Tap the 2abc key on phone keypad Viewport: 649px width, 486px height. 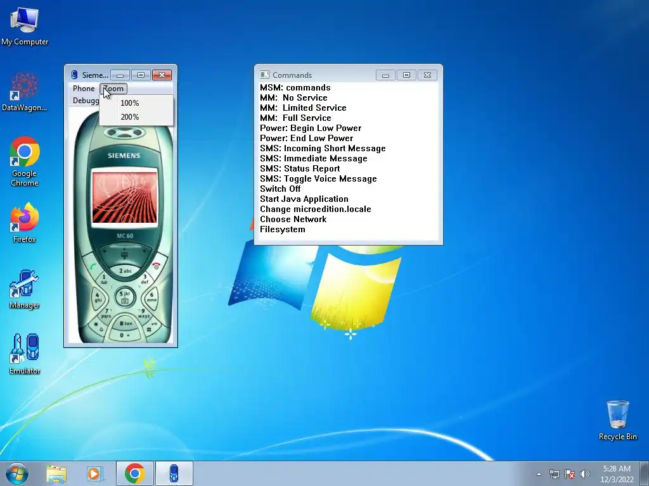pyautogui.click(x=125, y=271)
